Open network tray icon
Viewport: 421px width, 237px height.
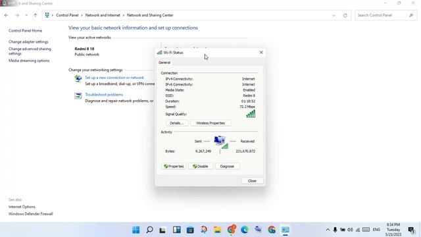point(358,230)
